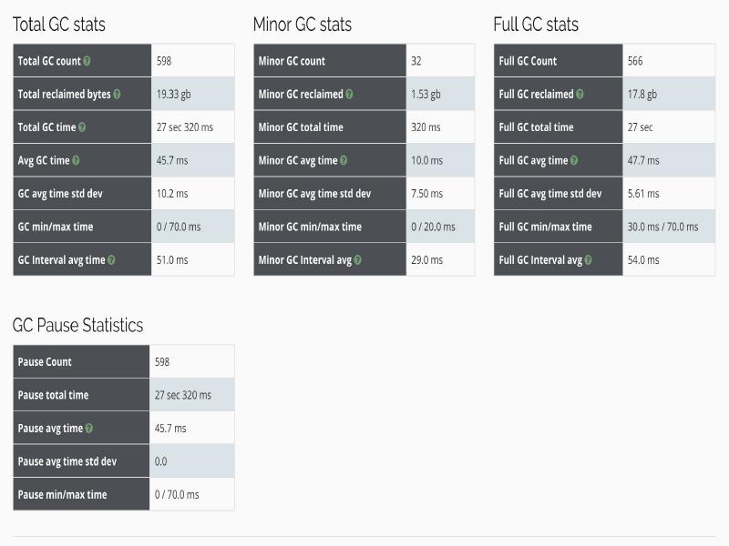729x546 pixels.
Task: Click the GC Pause Statistics heading
Action: [x=77, y=326]
